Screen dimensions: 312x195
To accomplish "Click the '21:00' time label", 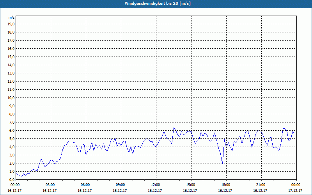I will [x=261, y=185].
